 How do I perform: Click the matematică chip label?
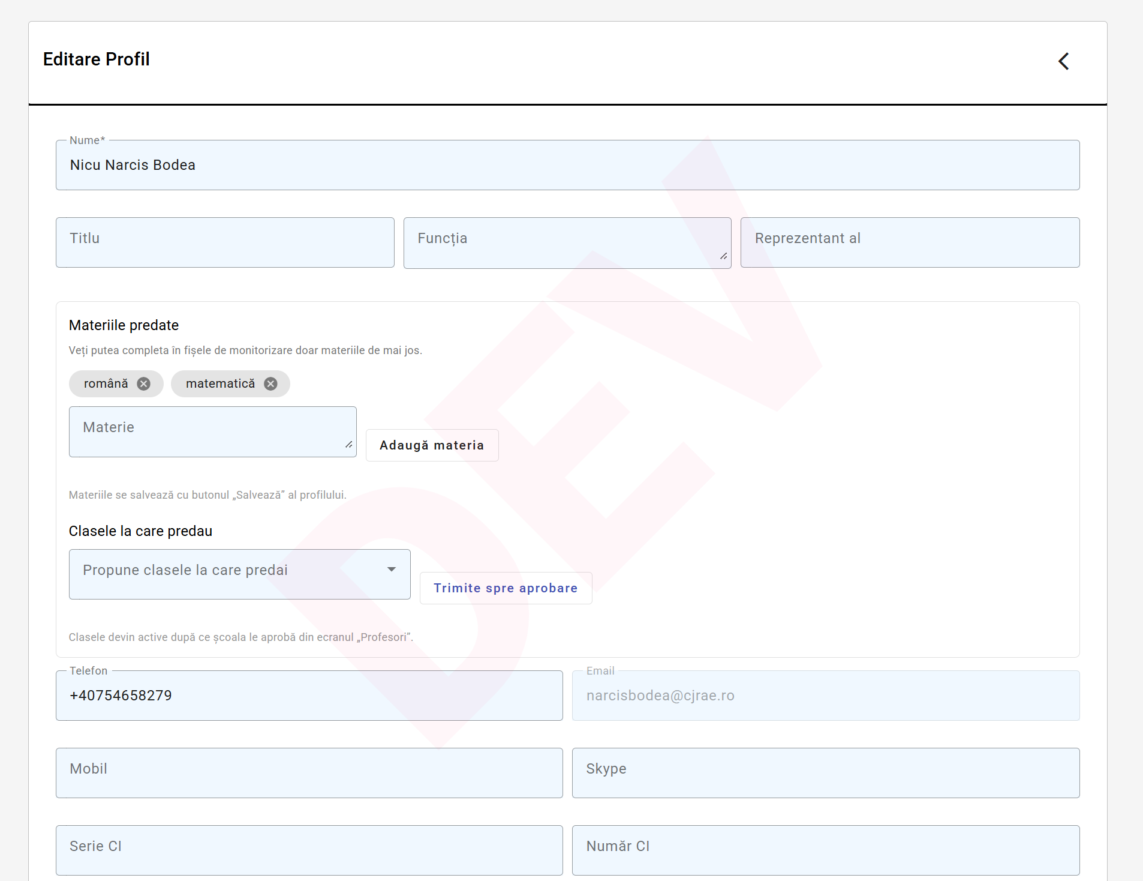tap(221, 383)
